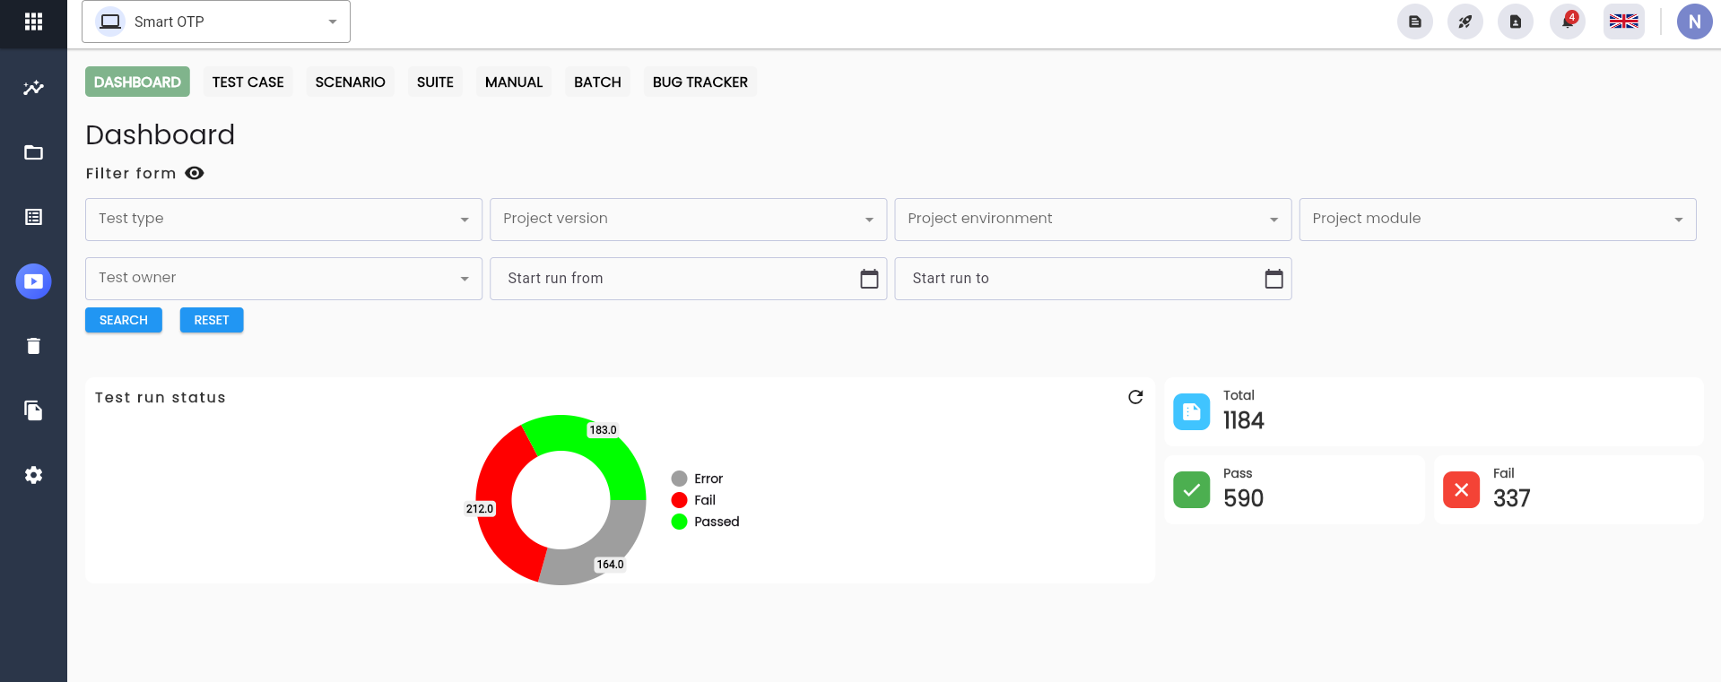Image resolution: width=1721 pixels, height=682 pixels.
Task: Open settings gear in the sidebar
Action: 33,475
